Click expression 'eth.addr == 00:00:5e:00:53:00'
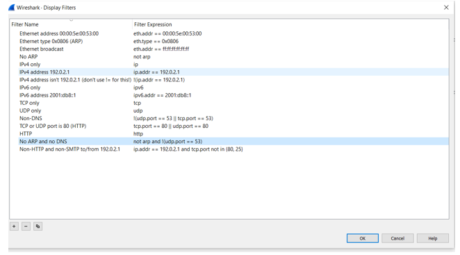 tap(167, 33)
